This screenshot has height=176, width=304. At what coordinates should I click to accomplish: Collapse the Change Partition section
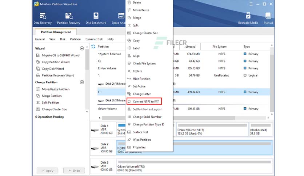coord(82,82)
